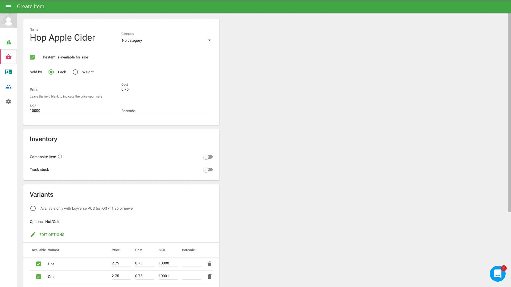Edit Cold variant price 2.75
Screen dimensions: 511x287
(121, 276)
